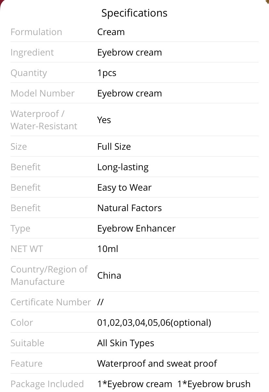Select the Waterproof / Water-Resistant label
Image resolution: width=269 pixels, height=392 pixels.
tap(44, 120)
